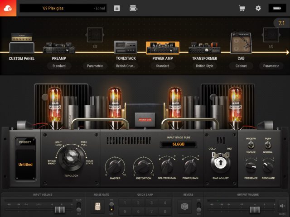Image resolution: width=290 pixels, height=217 pixels.
Task: Select the Cab speaker cabinet image
Action: click(x=241, y=43)
